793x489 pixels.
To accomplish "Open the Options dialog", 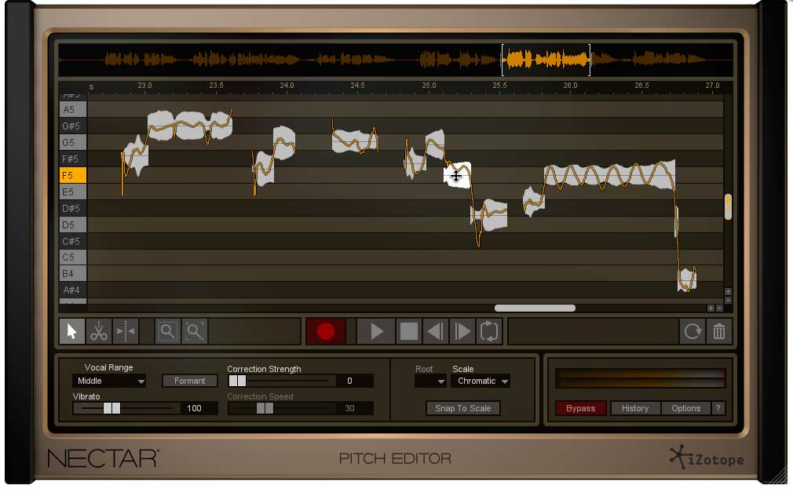I will (x=685, y=408).
